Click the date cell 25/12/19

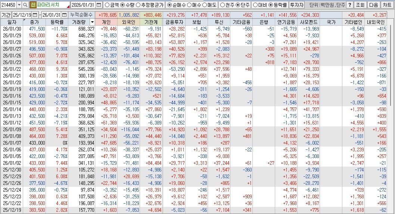pos(12,210)
